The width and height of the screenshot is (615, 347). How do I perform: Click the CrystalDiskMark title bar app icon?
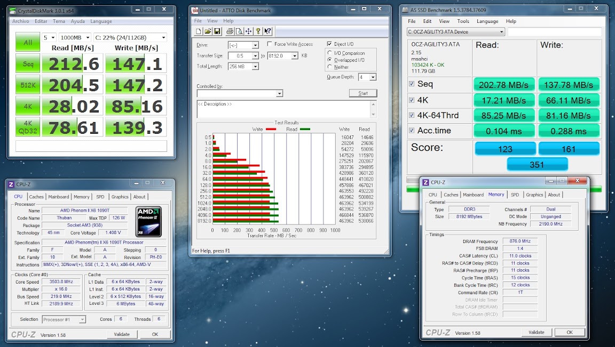pyautogui.click(x=13, y=11)
